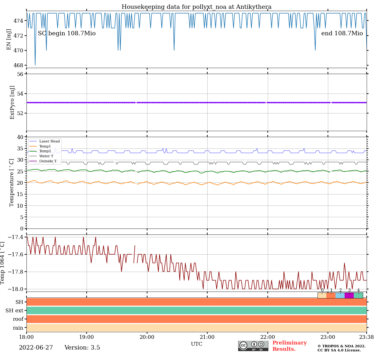Pick the light blue swatch for value 2

(340, 295)
